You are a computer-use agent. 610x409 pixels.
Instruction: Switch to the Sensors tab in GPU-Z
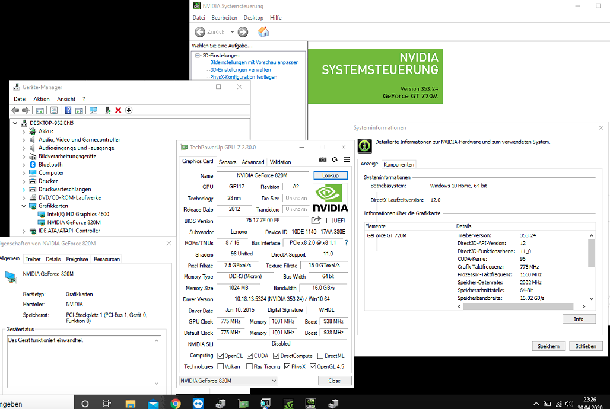coord(228,162)
